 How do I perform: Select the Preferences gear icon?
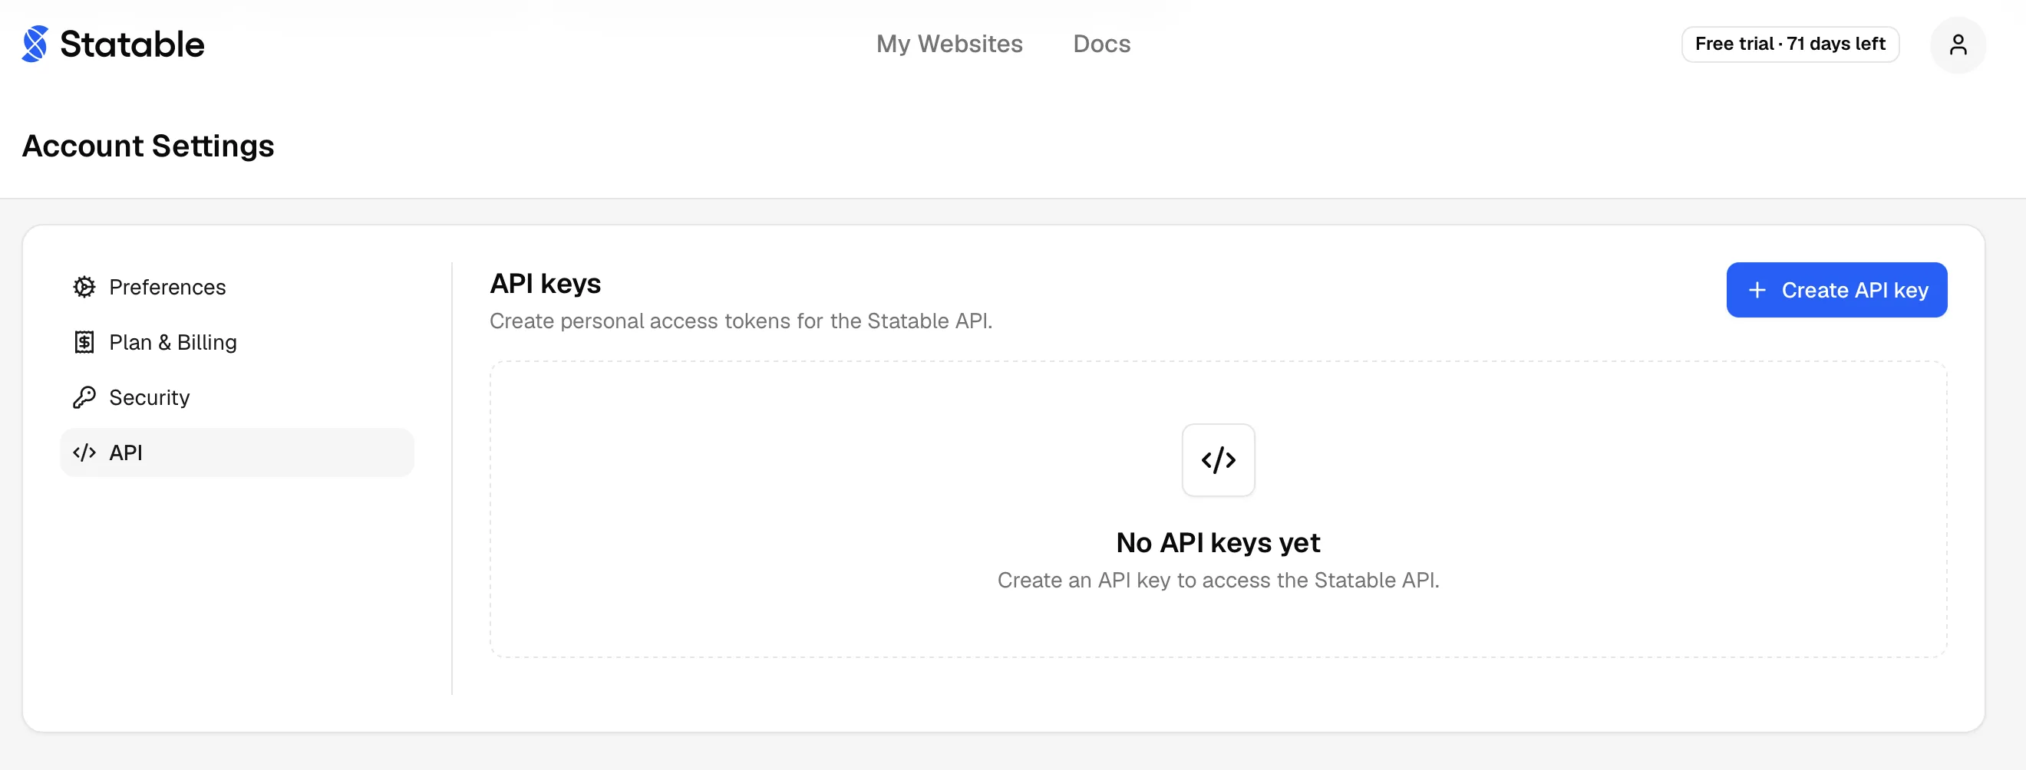84,288
